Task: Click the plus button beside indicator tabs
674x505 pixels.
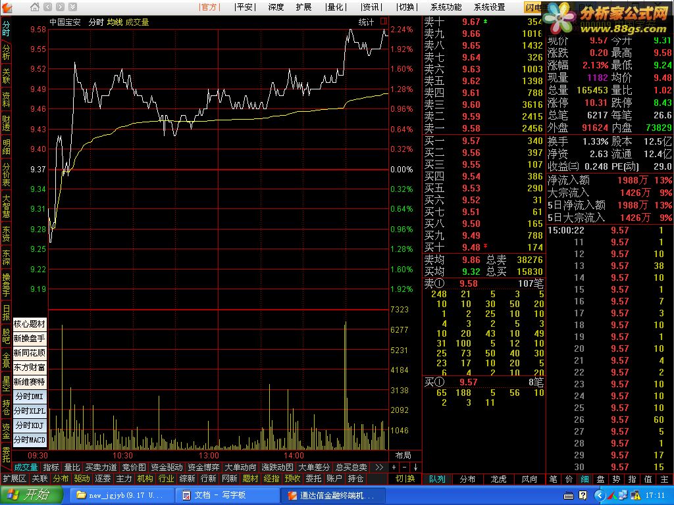Action: (394, 468)
